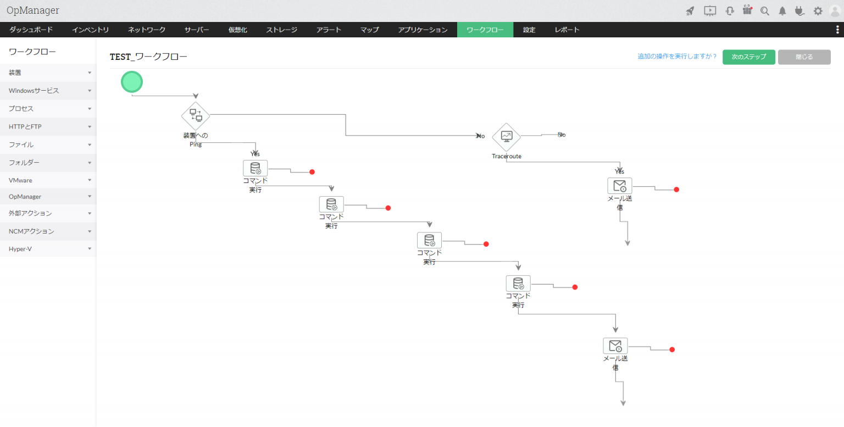This screenshot has width=844, height=427.
Task: Select the bottom メール送信 node icon
Action: pos(615,346)
